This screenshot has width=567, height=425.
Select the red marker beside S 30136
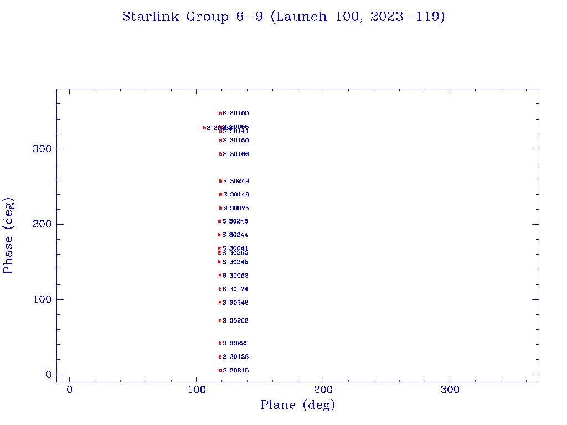[x=220, y=357]
